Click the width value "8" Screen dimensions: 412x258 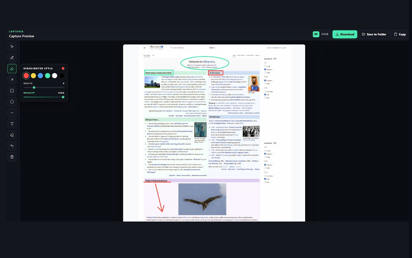tap(64, 83)
